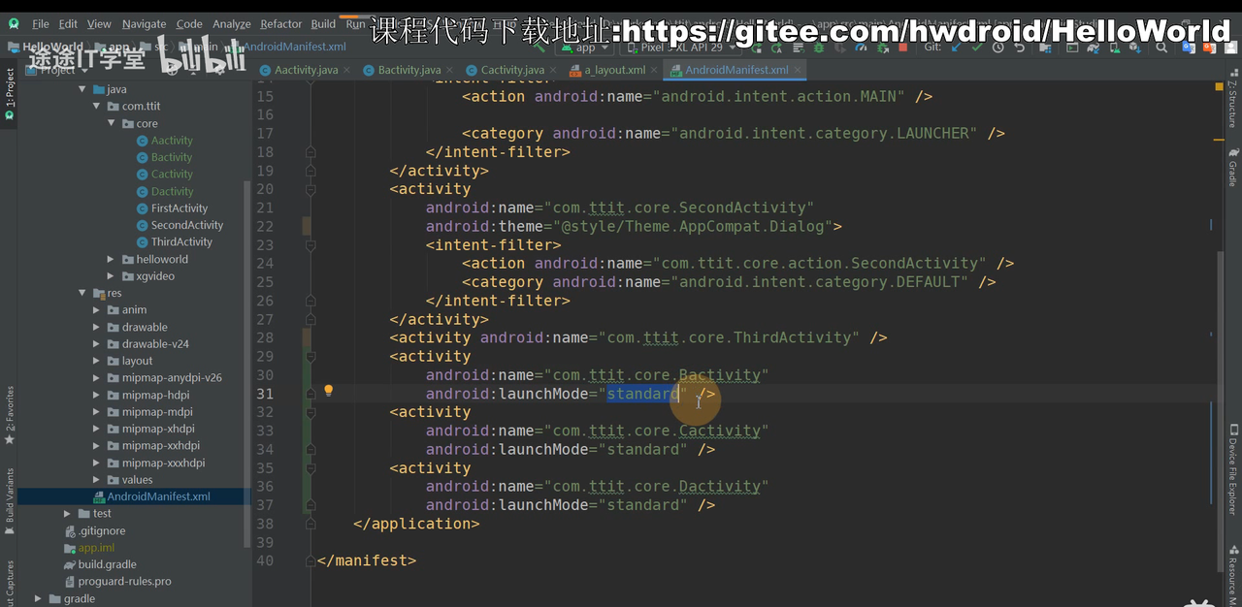Select ThirdActivity in the project tree
Screen dimensions: 1242x607
(181, 242)
